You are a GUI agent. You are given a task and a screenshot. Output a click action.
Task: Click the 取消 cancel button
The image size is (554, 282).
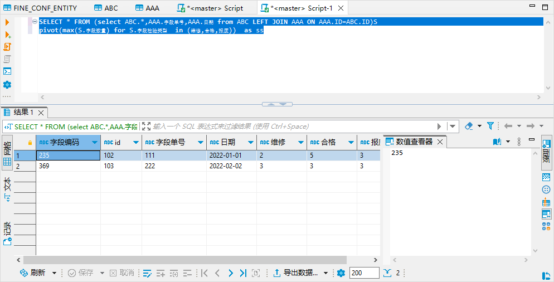click(x=122, y=273)
